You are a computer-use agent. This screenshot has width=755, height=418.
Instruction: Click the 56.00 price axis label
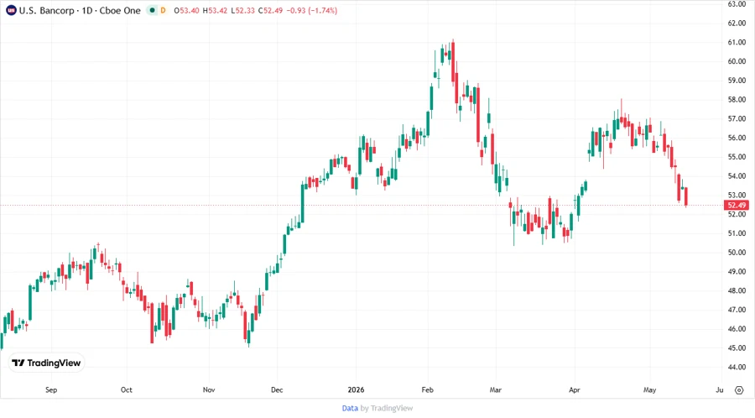point(737,138)
